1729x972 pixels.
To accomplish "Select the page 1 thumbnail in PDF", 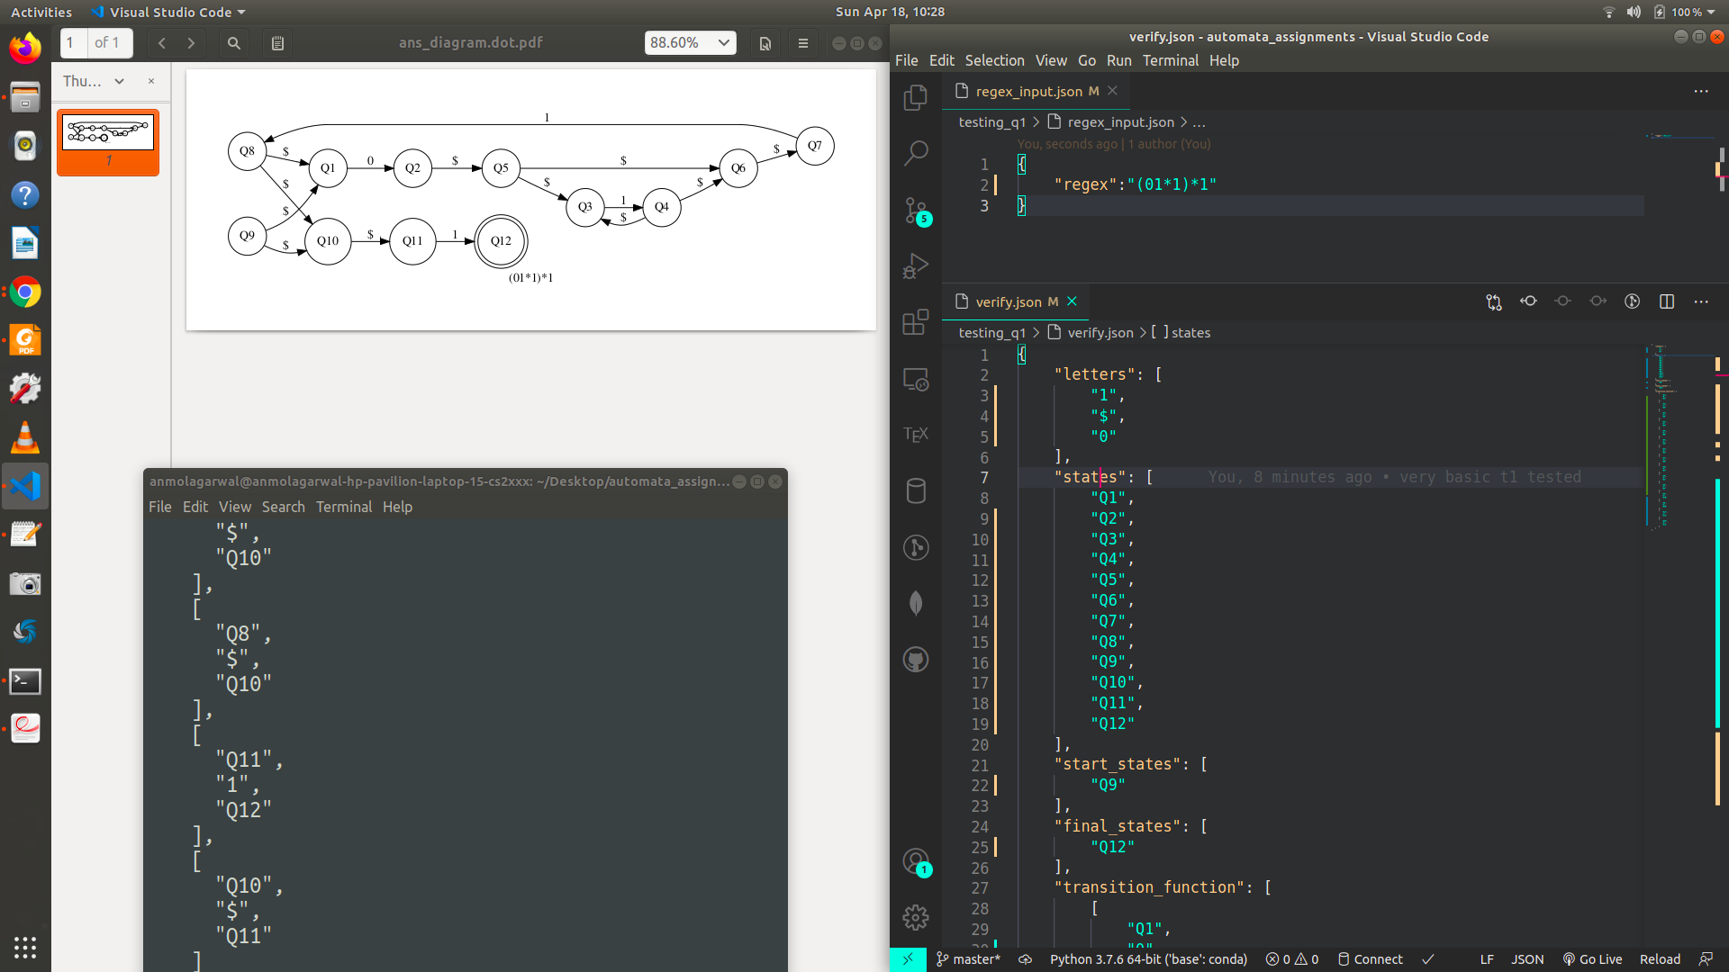I will click(x=108, y=134).
